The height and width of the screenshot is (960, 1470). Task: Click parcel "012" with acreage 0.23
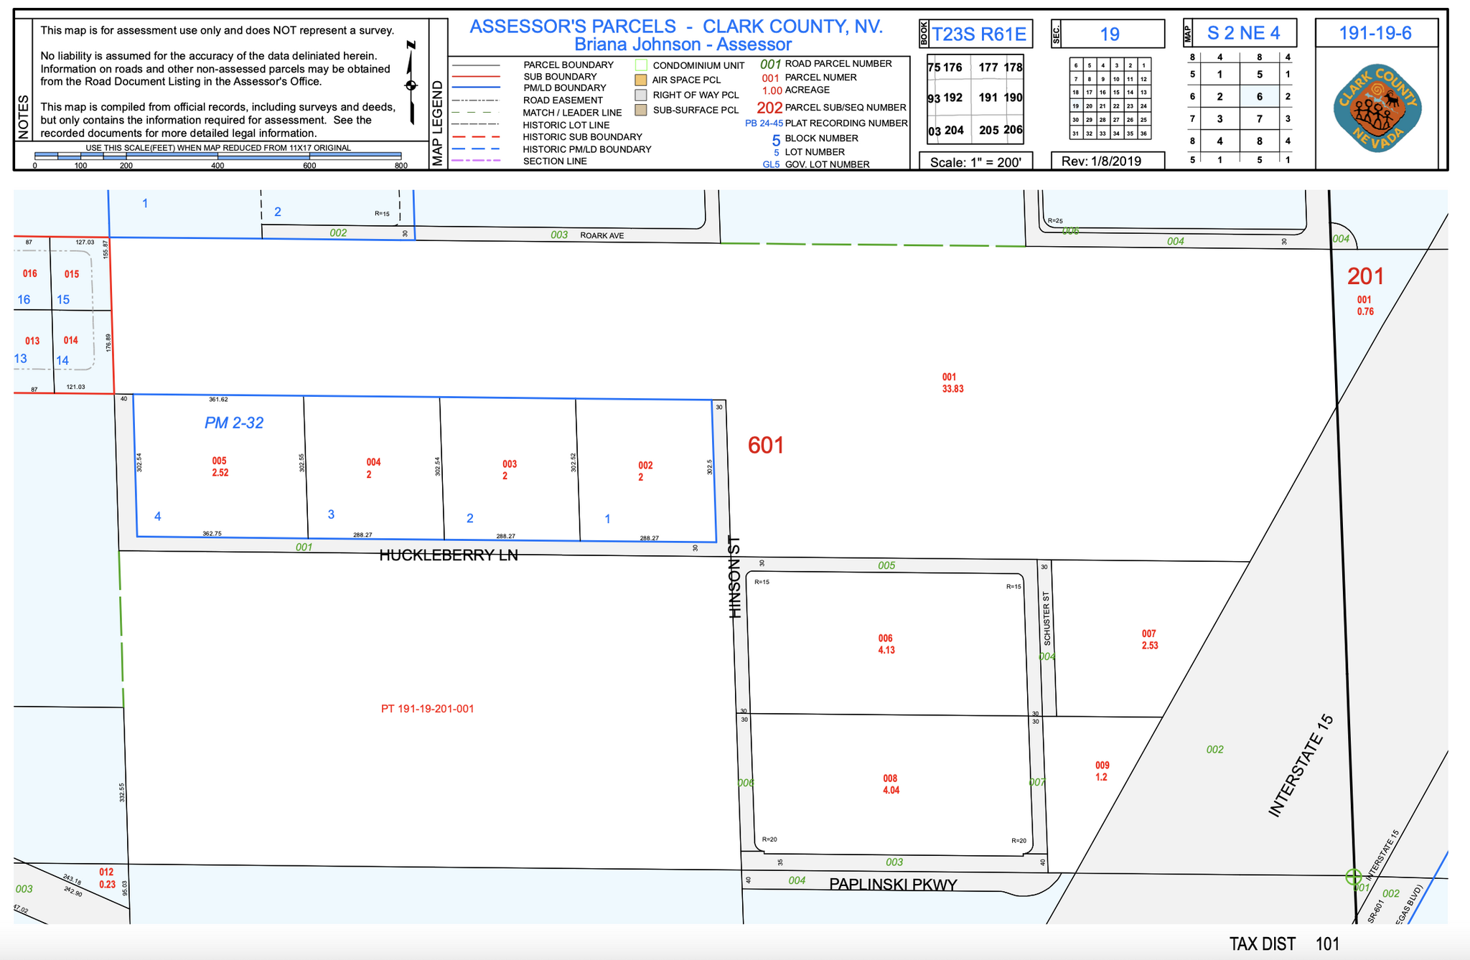(107, 879)
